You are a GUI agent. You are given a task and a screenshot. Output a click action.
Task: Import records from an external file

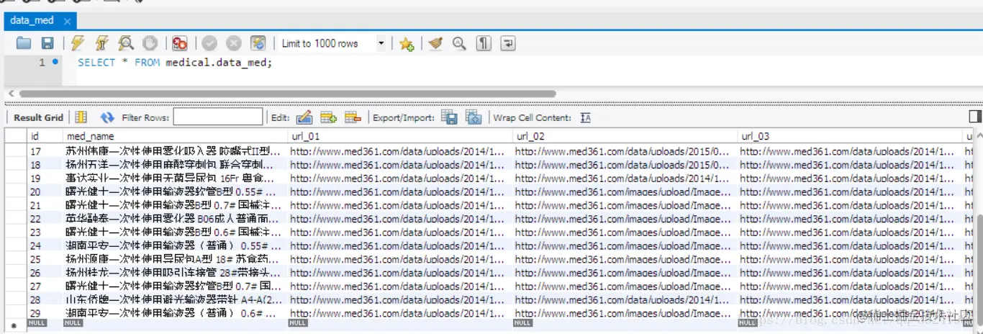tap(474, 117)
